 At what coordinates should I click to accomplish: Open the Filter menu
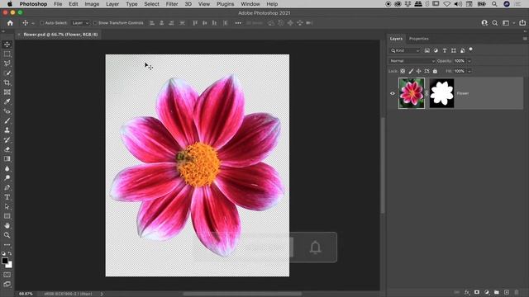[172, 4]
